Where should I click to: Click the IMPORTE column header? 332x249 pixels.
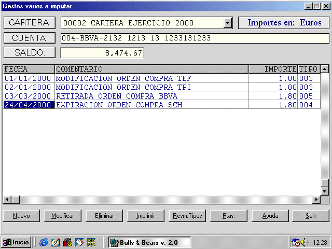[273, 69]
